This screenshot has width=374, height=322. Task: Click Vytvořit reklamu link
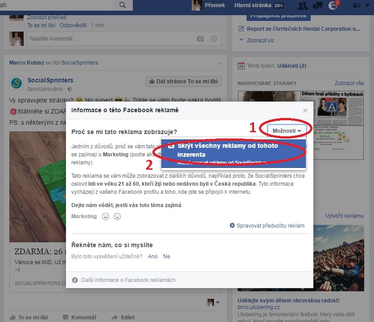click(x=344, y=216)
